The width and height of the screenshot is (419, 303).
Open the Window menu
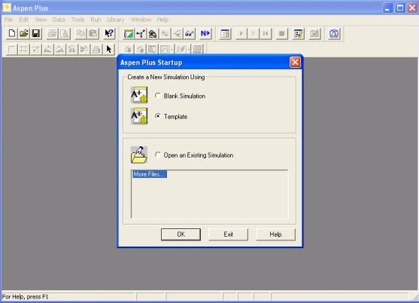[141, 20]
